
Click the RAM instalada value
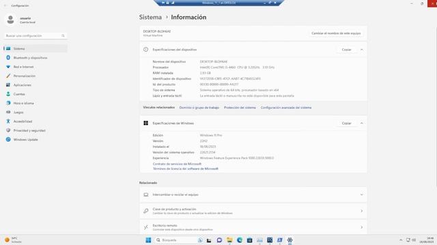tap(205, 73)
